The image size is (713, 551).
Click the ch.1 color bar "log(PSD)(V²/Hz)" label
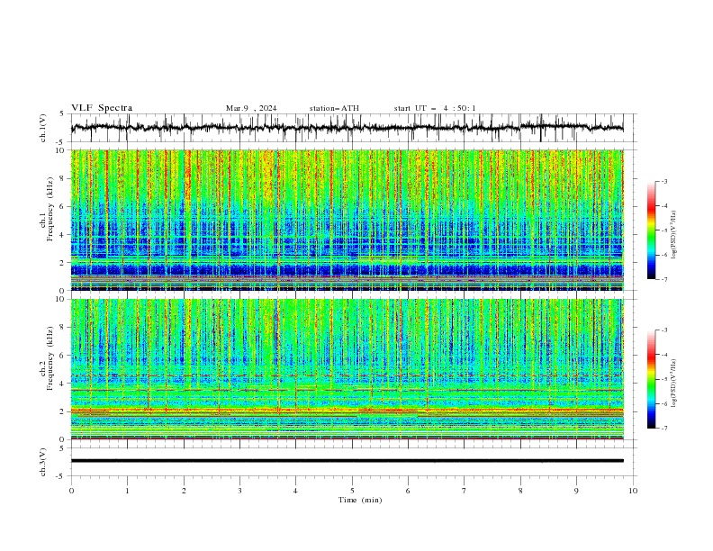[x=673, y=235]
